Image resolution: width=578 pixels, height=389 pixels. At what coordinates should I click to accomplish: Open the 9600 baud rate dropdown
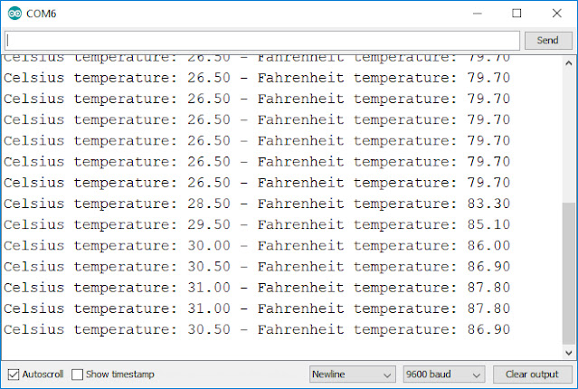(444, 375)
